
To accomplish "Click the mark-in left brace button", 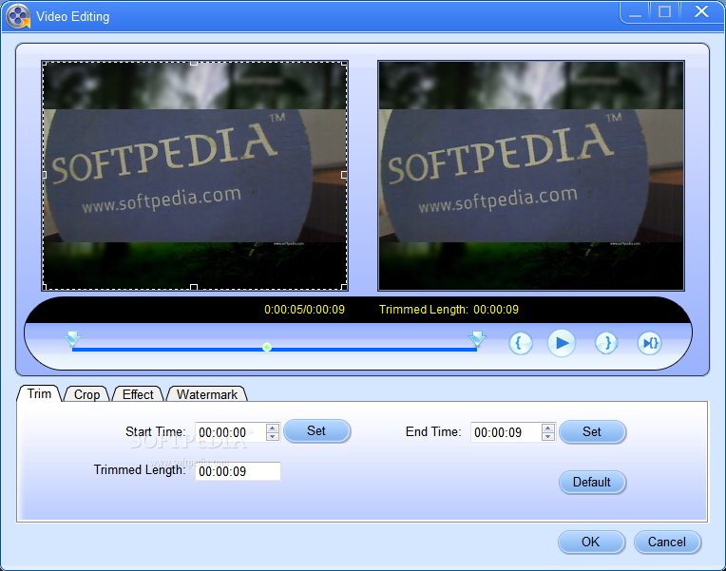I will coord(520,343).
